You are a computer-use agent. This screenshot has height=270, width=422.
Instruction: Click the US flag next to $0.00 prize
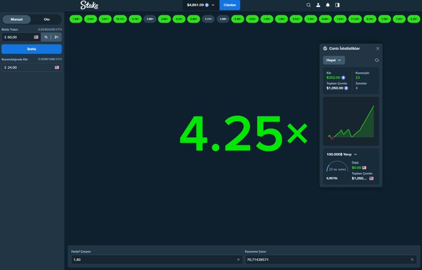(364, 168)
